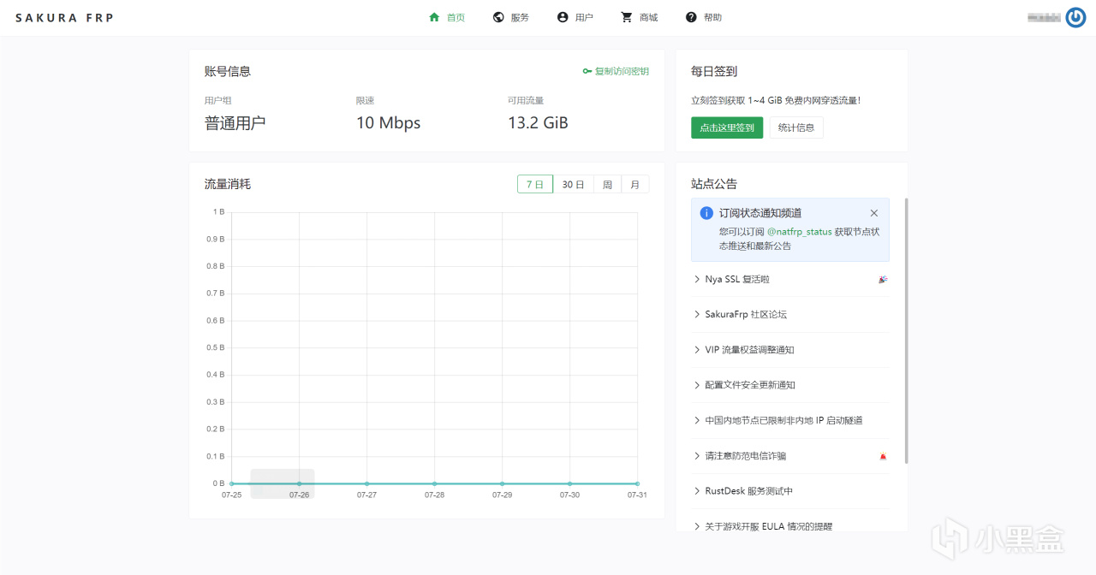Viewport: 1096px width, 575px height.
Task: Click the key icon beside 复制访问密钥
Action: click(x=587, y=72)
